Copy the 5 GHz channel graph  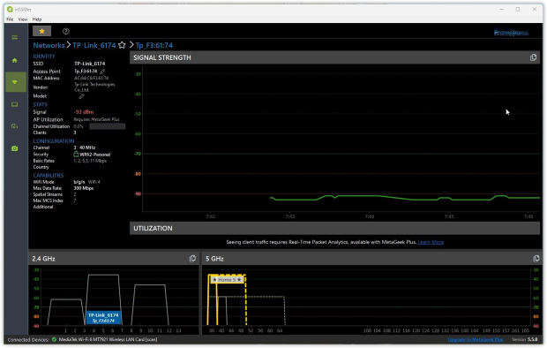pos(536,259)
